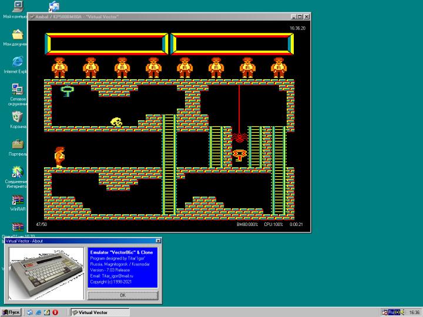The image size is (423, 317).
Task: Click the 16:36:20 clock in the emulator window
Action: point(297,28)
